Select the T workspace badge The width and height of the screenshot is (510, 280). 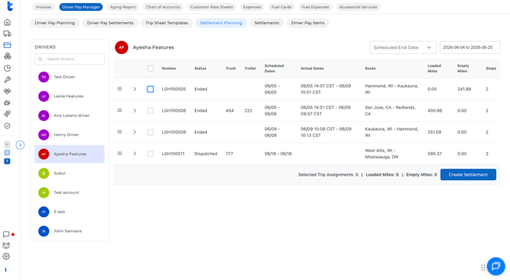pos(7,161)
